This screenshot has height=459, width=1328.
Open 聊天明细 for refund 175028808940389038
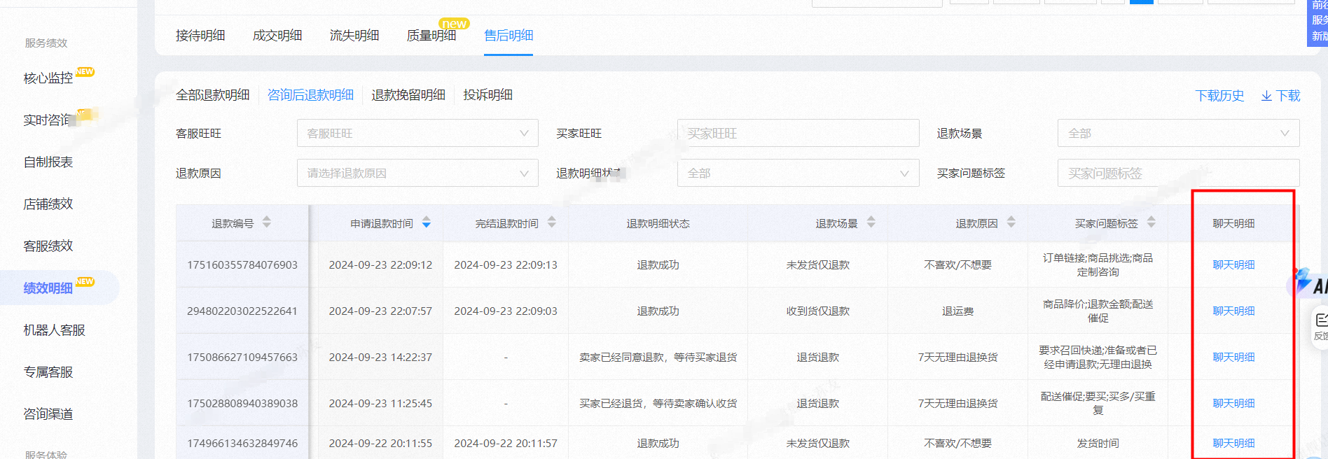pos(1233,403)
